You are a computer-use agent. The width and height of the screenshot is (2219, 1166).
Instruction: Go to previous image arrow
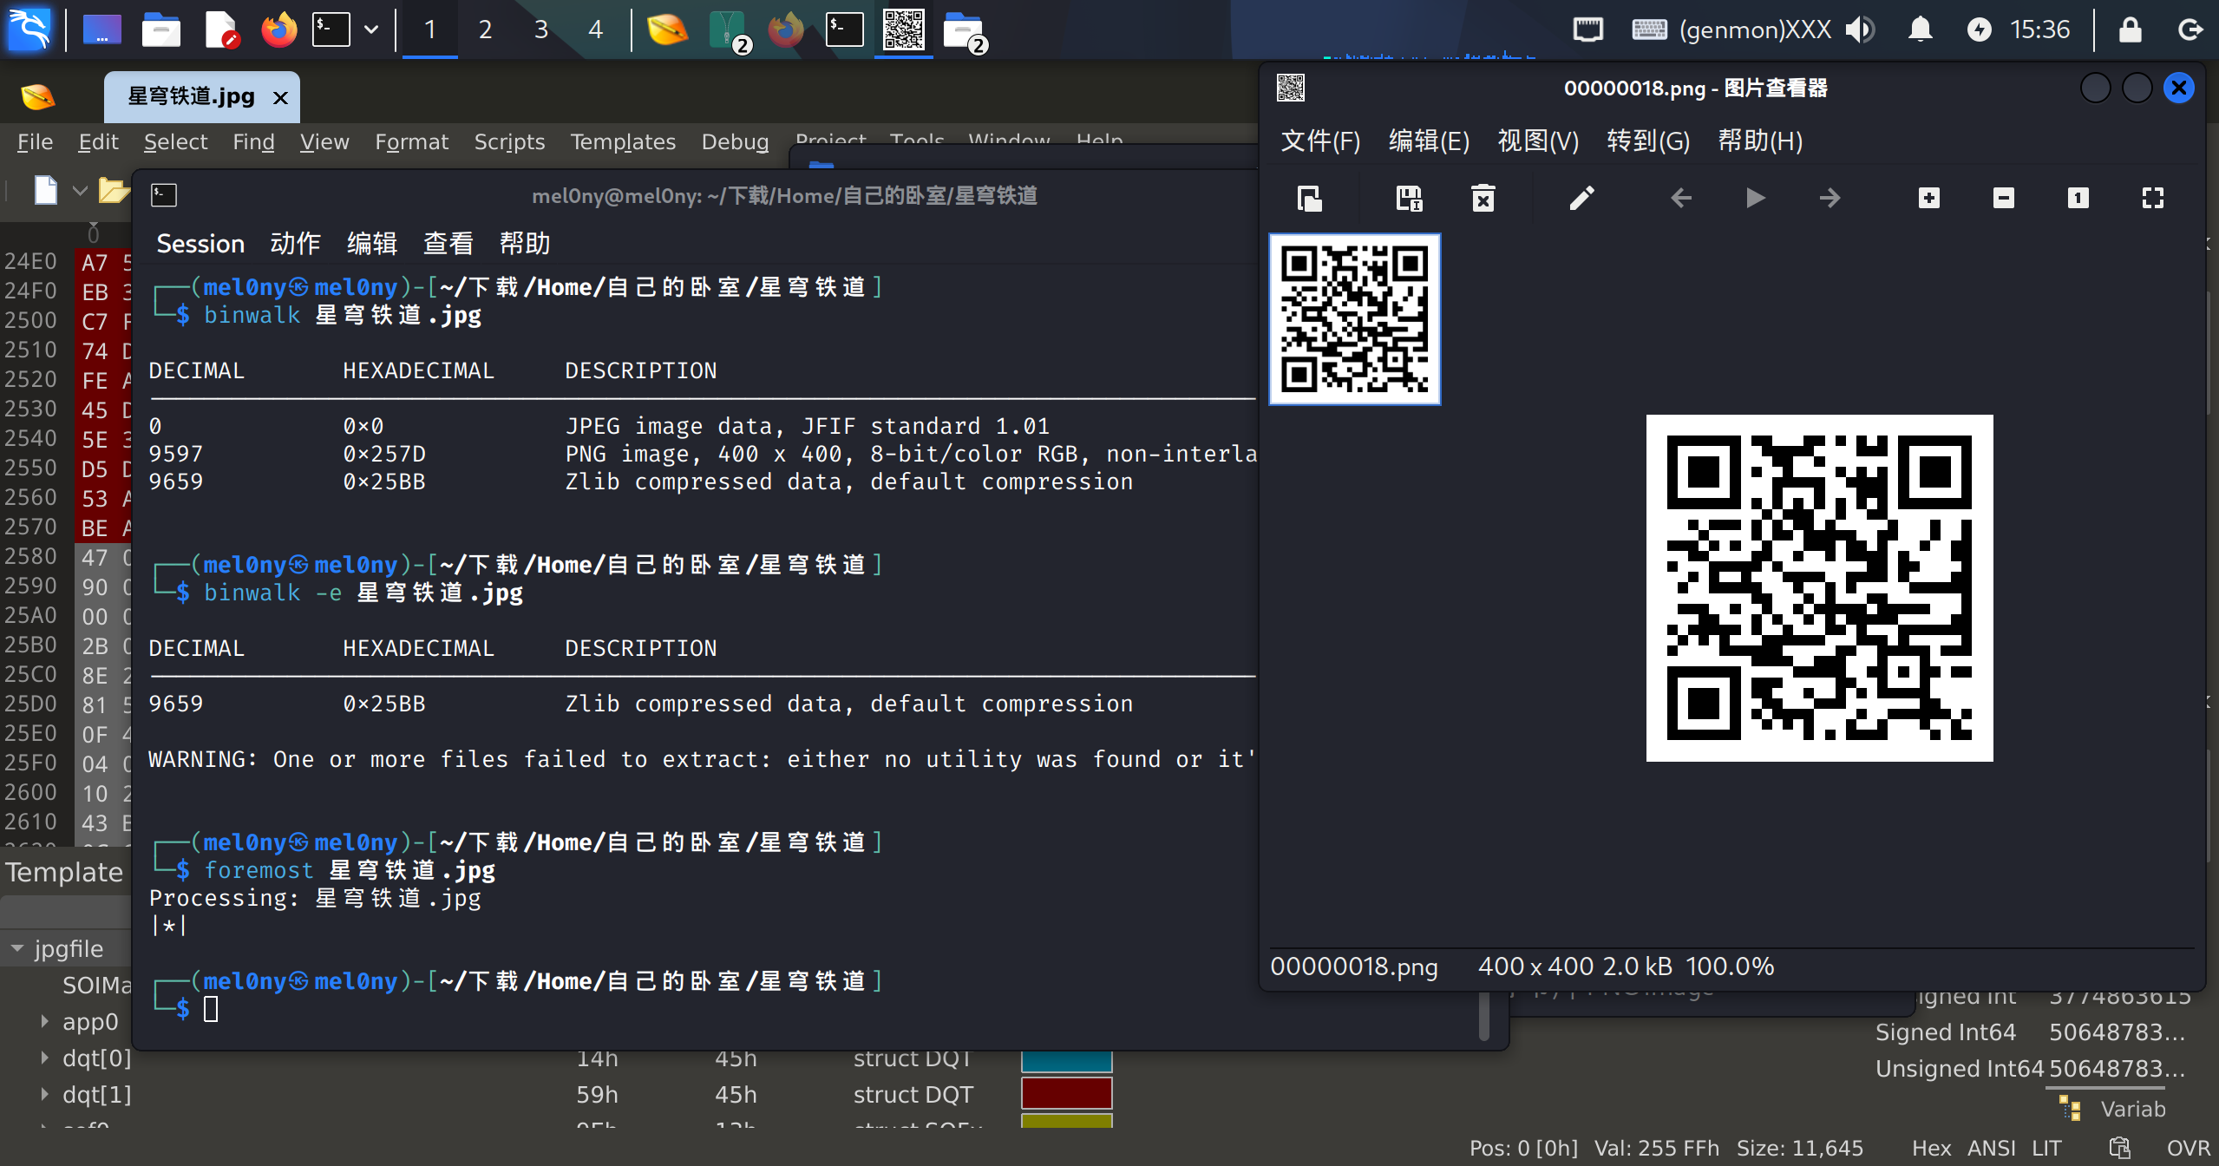(1681, 199)
